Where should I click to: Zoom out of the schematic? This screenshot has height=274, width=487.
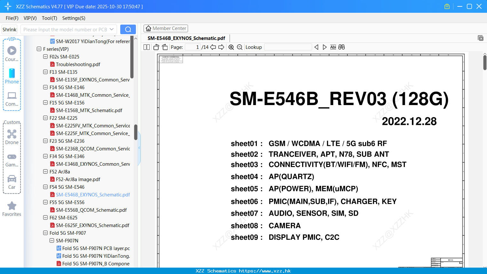coord(240,47)
